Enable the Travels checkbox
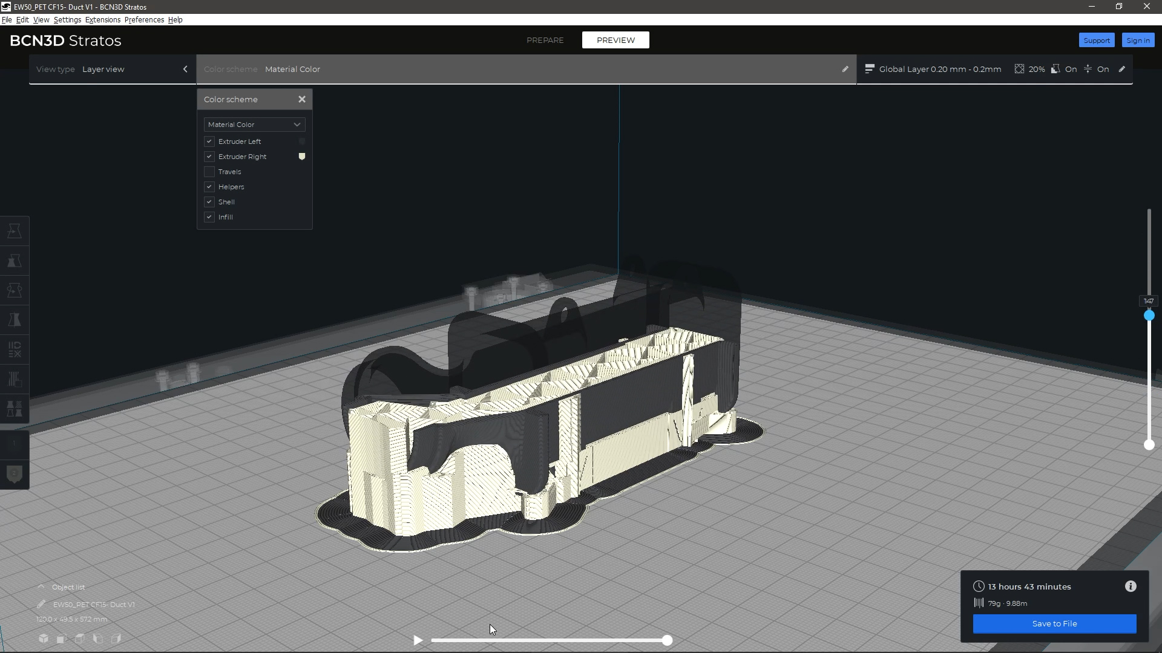 coord(209,172)
